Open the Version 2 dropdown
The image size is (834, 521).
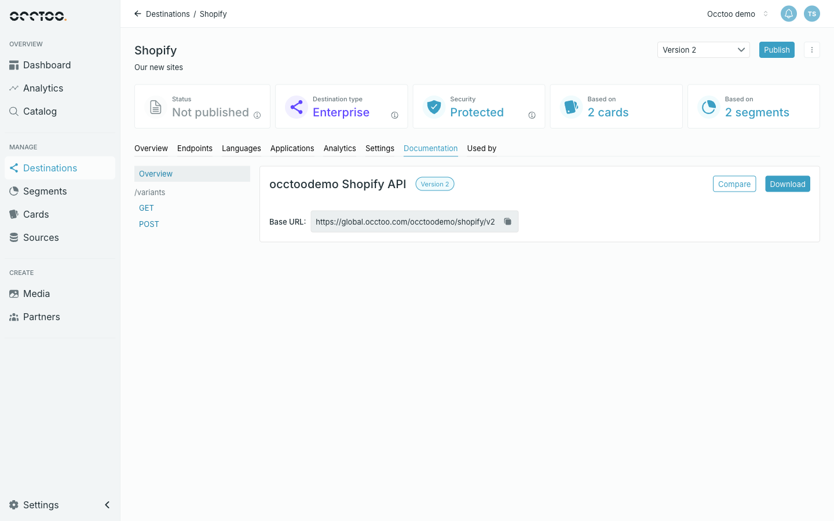tap(704, 50)
